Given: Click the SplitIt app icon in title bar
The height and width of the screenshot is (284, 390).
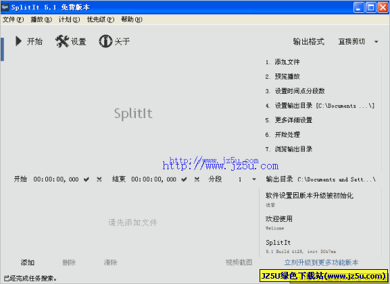Looking at the screenshot, I should [x=5, y=7].
